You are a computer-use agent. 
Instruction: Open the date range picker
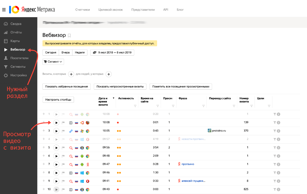point(112,52)
